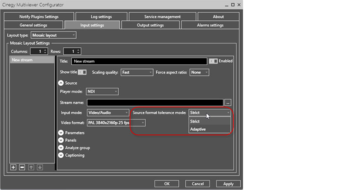This screenshot has width=348, height=190.
Task: Switch to Log settings tab
Action: coord(101,17)
